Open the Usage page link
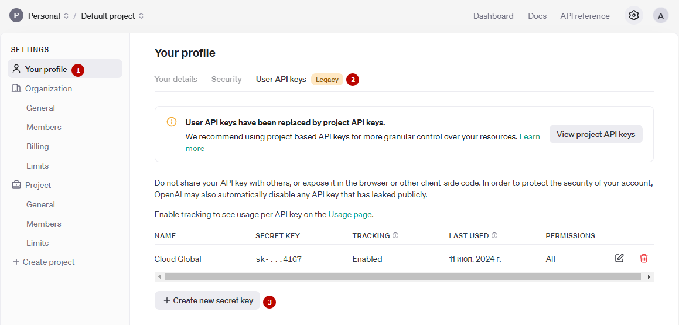This screenshot has height=325, width=679. [x=350, y=214]
